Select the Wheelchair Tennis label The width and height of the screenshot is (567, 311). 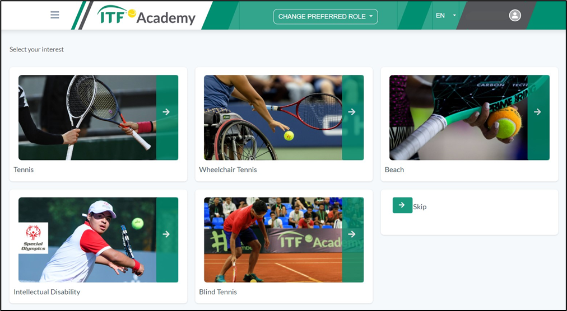(228, 169)
